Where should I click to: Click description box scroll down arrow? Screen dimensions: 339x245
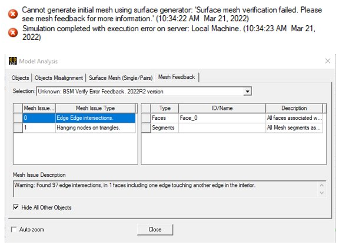point(321,193)
